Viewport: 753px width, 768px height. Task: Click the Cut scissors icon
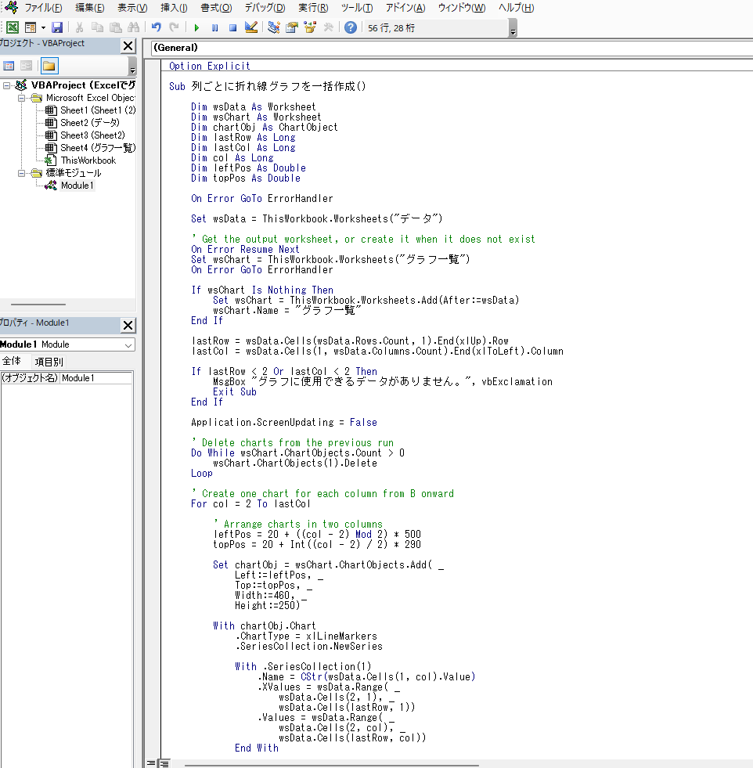(x=79, y=27)
